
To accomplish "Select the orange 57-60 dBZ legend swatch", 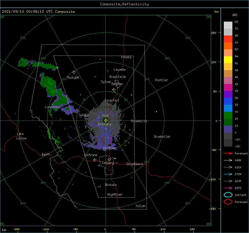I will coord(228,46).
